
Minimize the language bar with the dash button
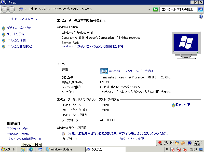click(201, 142)
